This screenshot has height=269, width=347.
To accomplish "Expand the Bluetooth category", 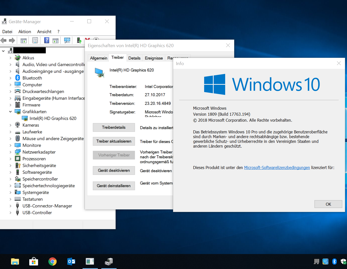I will 10,78.
